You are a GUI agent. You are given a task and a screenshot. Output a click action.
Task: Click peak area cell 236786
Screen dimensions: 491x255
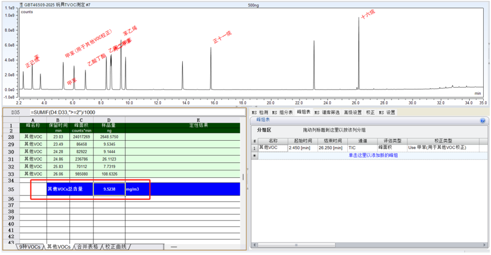point(81,159)
